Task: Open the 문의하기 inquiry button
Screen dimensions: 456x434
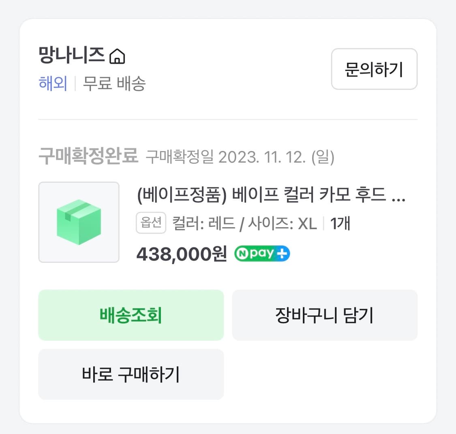Action: point(373,69)
